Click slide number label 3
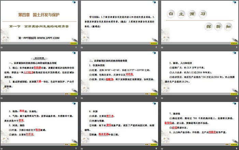 tap(236, 47)
